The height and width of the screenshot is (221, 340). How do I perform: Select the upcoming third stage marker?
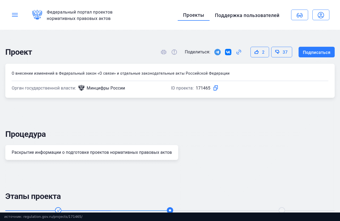coord(282,210)
